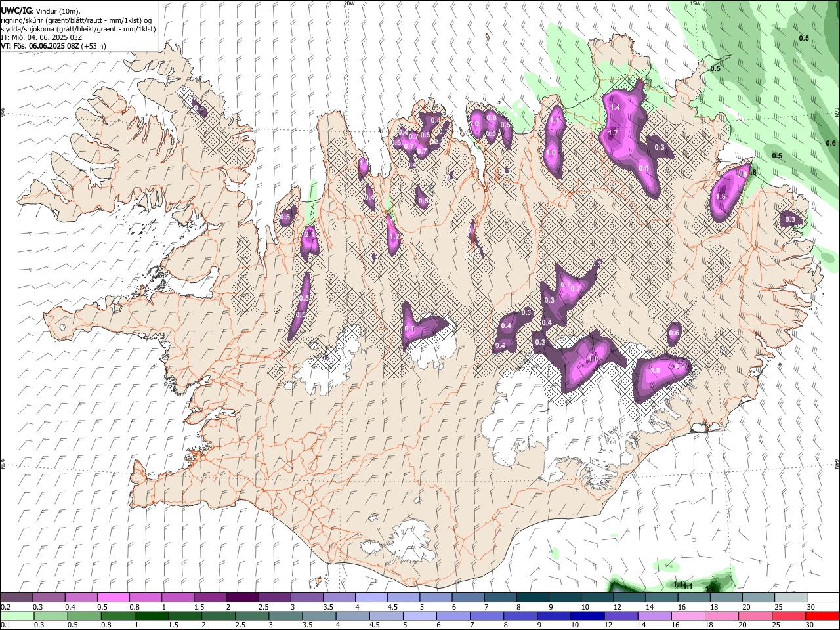
Task: Pick the darkest green swatch after the rain-scale 1
Action: coord(151,616)
